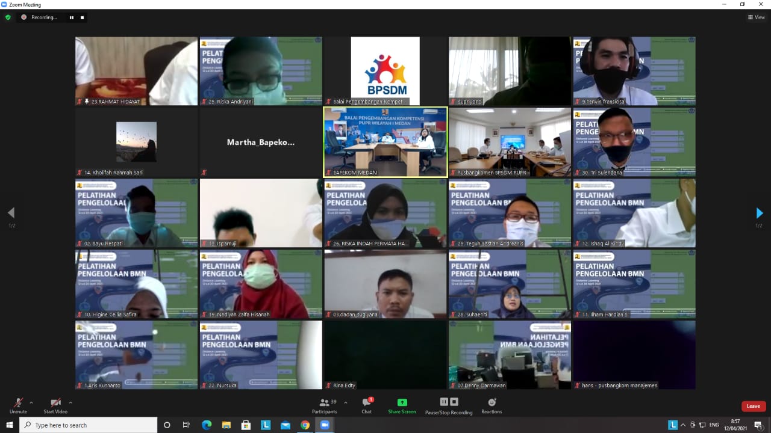Show hidden system tray icons
This screenshot has width=771, height=433.
point(684,425)
